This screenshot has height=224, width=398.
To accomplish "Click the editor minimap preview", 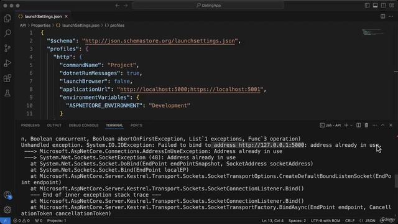I will tap(373, 32).
